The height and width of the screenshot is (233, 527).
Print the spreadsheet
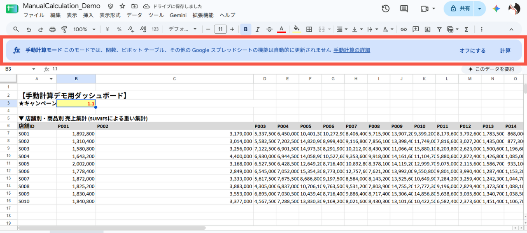(52, 29)
